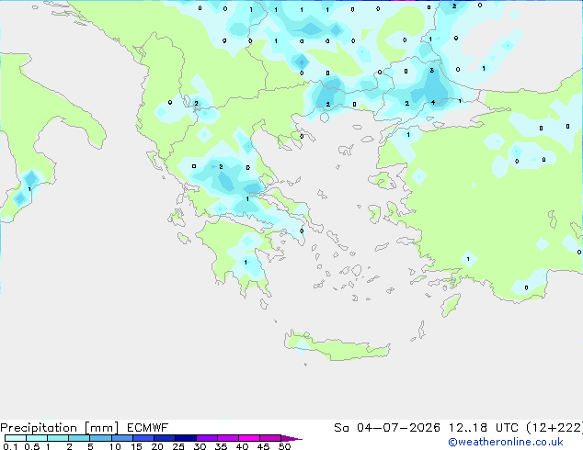Screen dimensions: 583x450
Task: Click the "12..18 UTC" time range
Action: [x=484, y=428]
